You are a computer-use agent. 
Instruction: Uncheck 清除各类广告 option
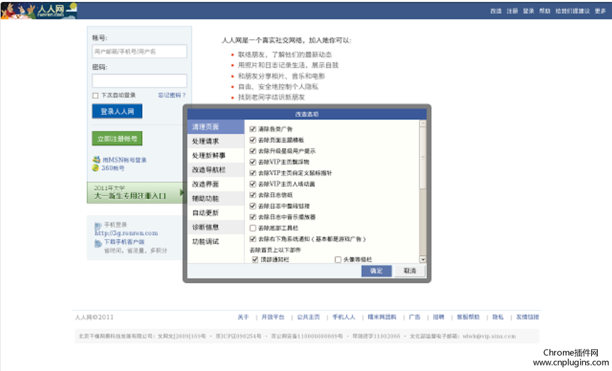253,128
